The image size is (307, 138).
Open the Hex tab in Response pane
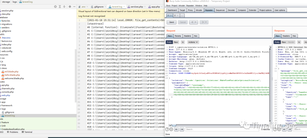[x=294, y=36]
